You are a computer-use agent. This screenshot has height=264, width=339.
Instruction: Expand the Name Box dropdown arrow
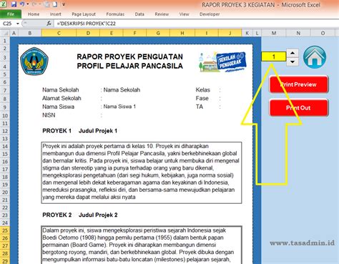pos(18,24)
